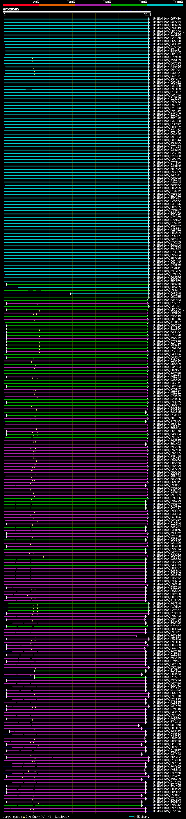Click the purple ~60% identity legend segment
Image resolution: width=186 pixels, height=819 pixels.
[x=93, y=5]
